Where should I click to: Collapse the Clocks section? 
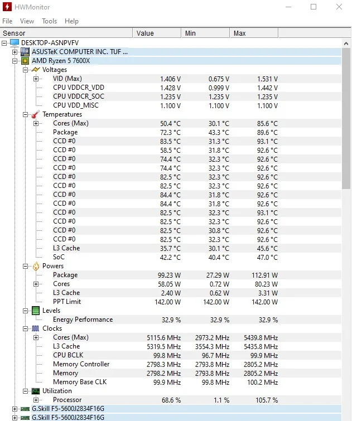[x=26, y=328]
